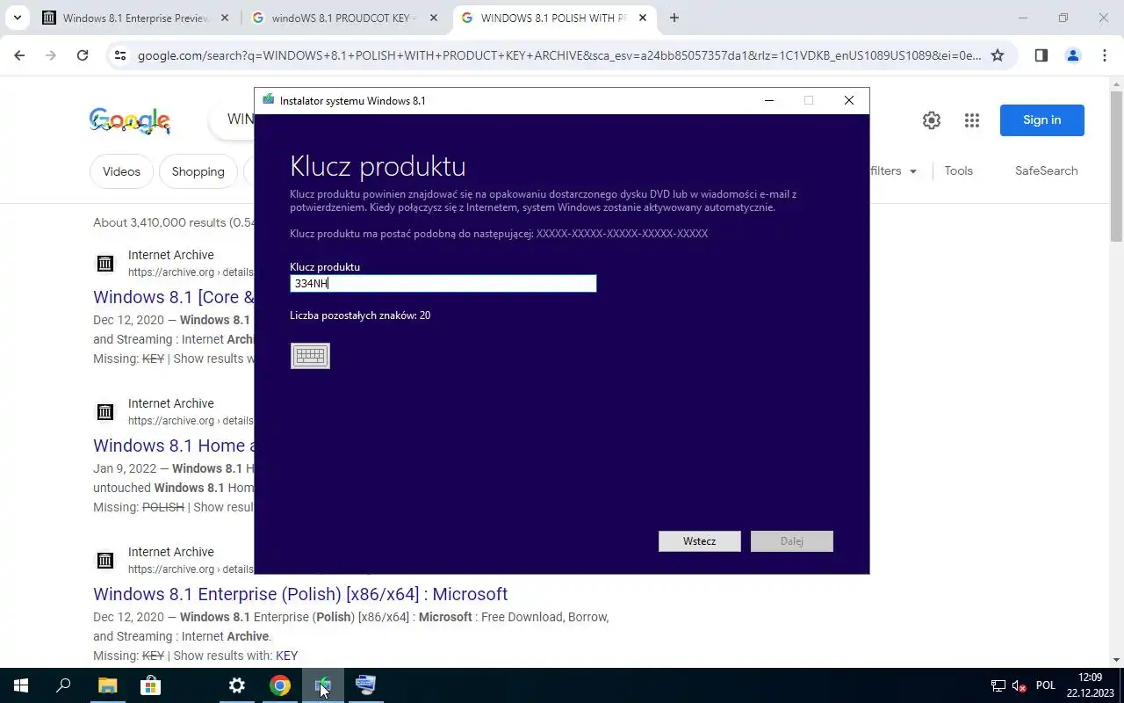Image resolution: width=1124 pixels, height=703 pixels.
Task: Close the Instalator systemu Windows 8.1 window
Action: (x=848, y=100)
